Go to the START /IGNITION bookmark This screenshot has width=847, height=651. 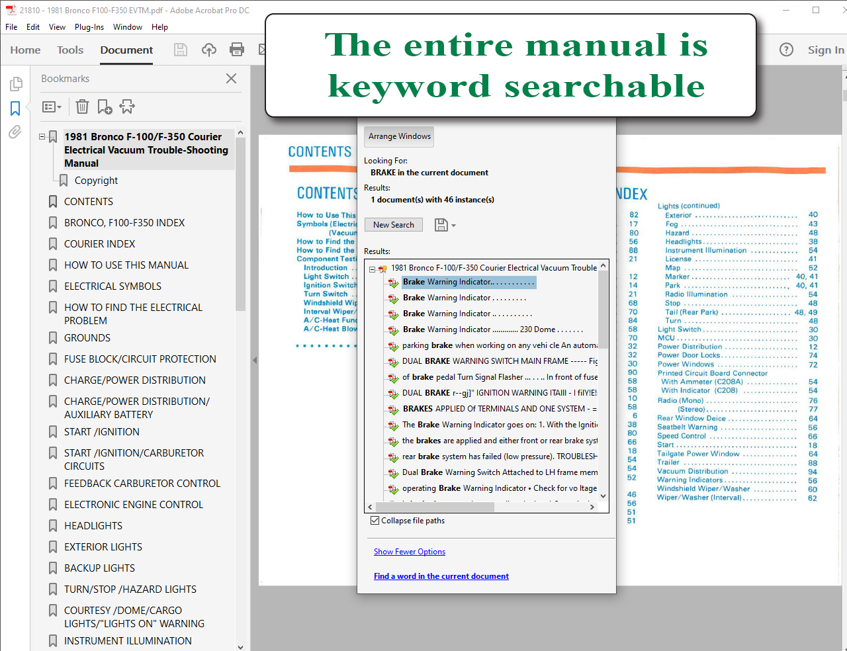102,432
